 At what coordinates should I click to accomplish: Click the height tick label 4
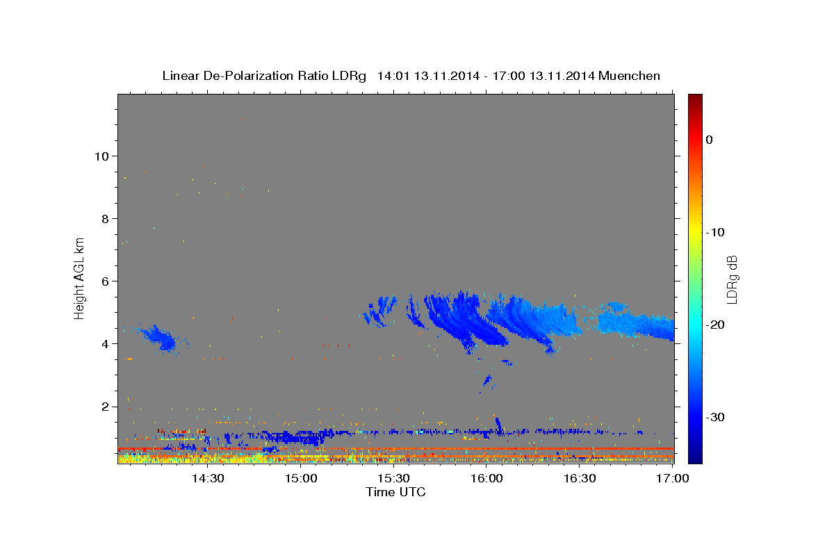104,343
